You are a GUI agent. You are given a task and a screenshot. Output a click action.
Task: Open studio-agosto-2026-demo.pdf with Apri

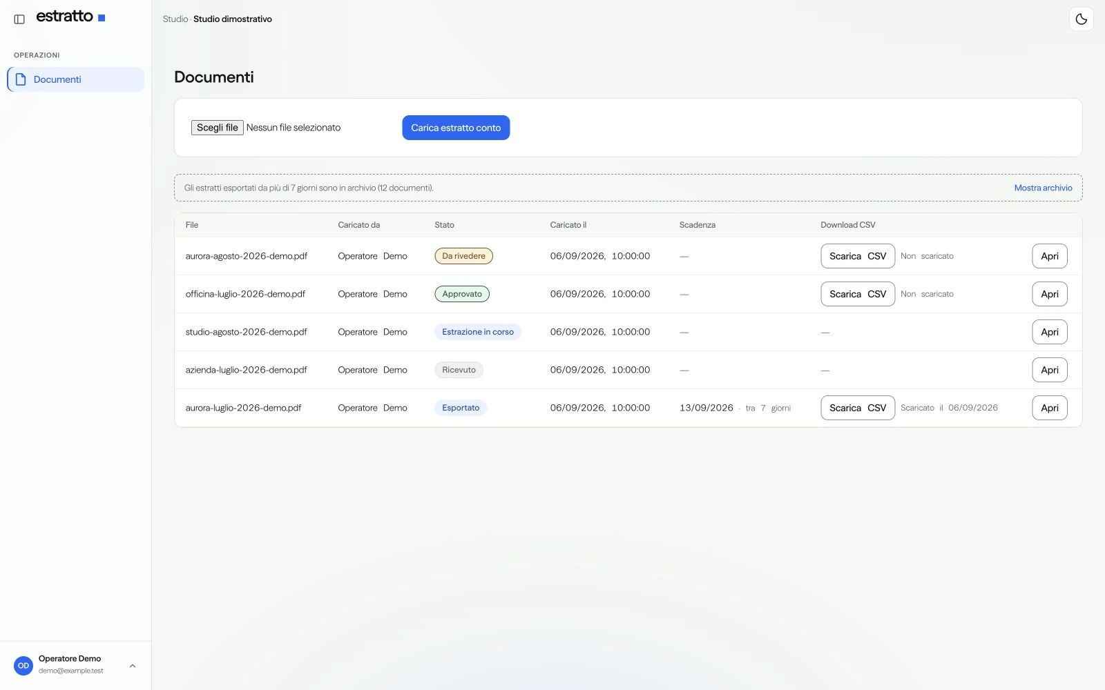[x=1050, y=332]
